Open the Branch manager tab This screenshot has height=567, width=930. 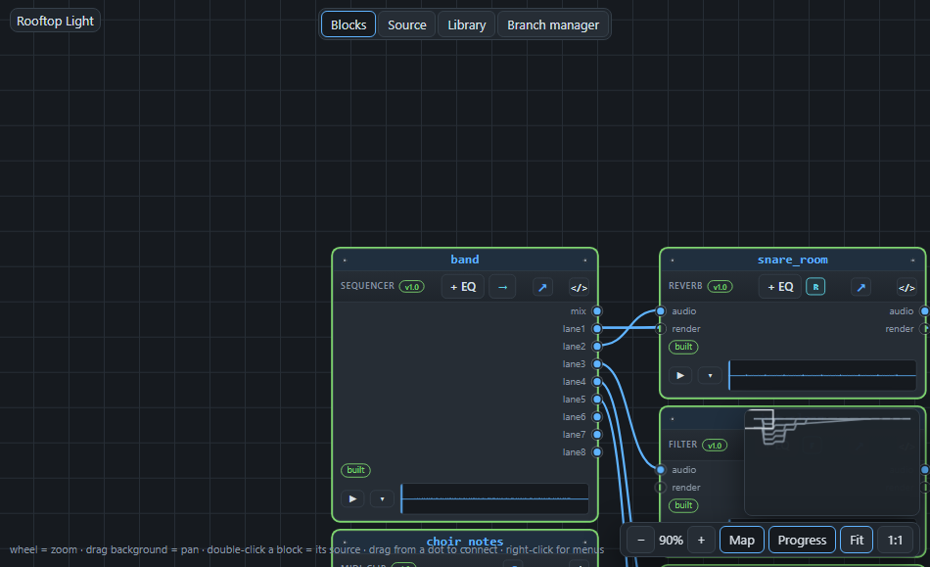click(x=553, y=24)
